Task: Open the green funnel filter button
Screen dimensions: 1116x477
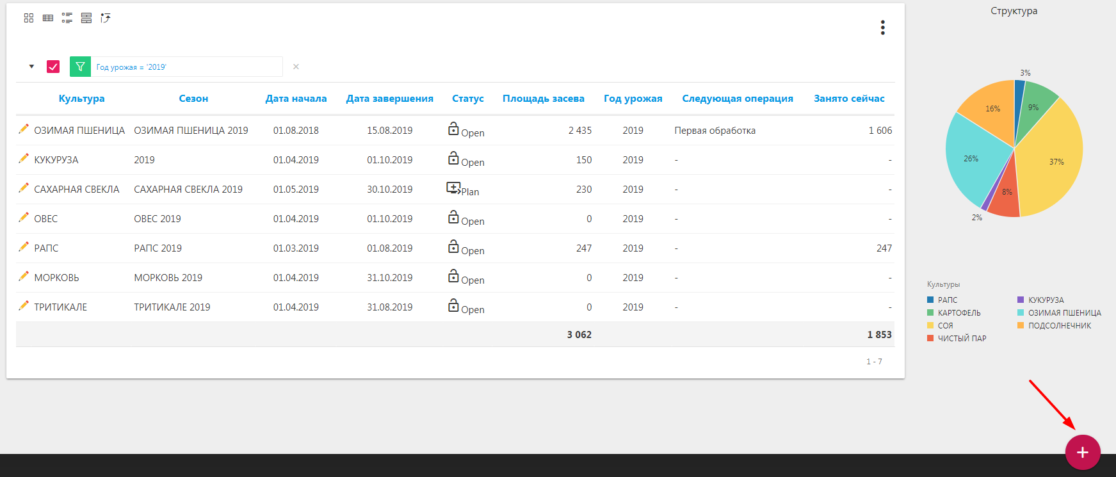Action: (80, 67)
